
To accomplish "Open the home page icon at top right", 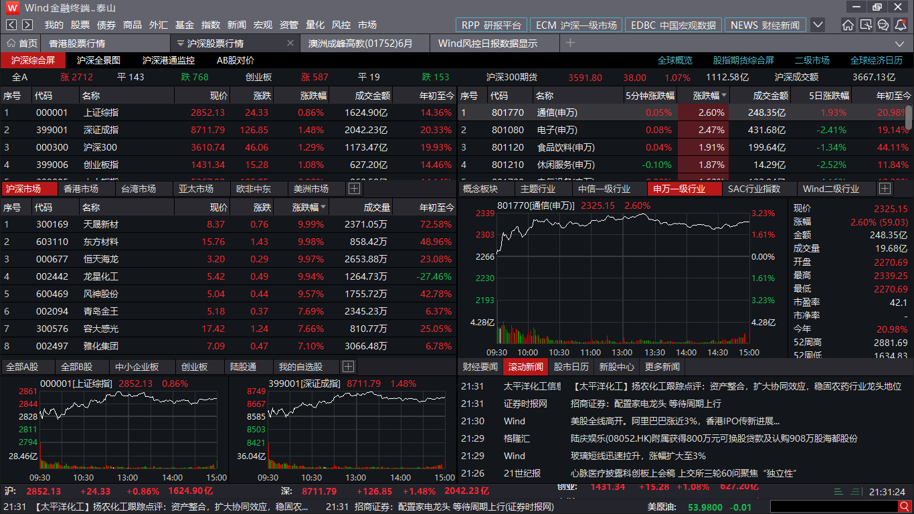I will tap(848, 25).
